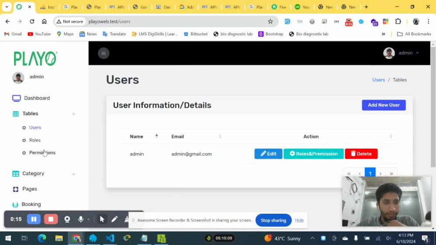Open the Gmail bookmark

(13, 34)
